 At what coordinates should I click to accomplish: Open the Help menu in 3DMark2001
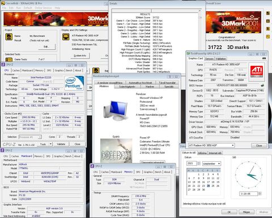click(x=57, y=8)
